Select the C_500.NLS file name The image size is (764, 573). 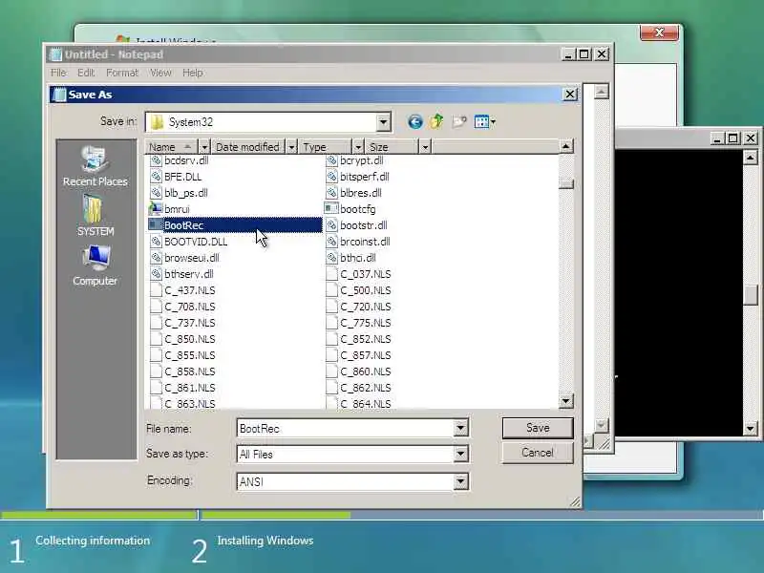click(x=366, y=290)
